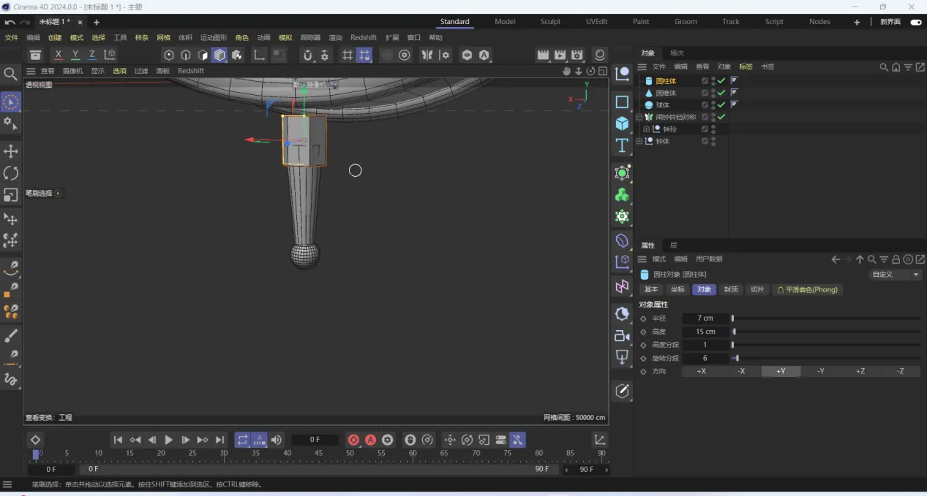
Task: Toggle the green checkmark of 球体 object
Action: click(x=721, y=105)
